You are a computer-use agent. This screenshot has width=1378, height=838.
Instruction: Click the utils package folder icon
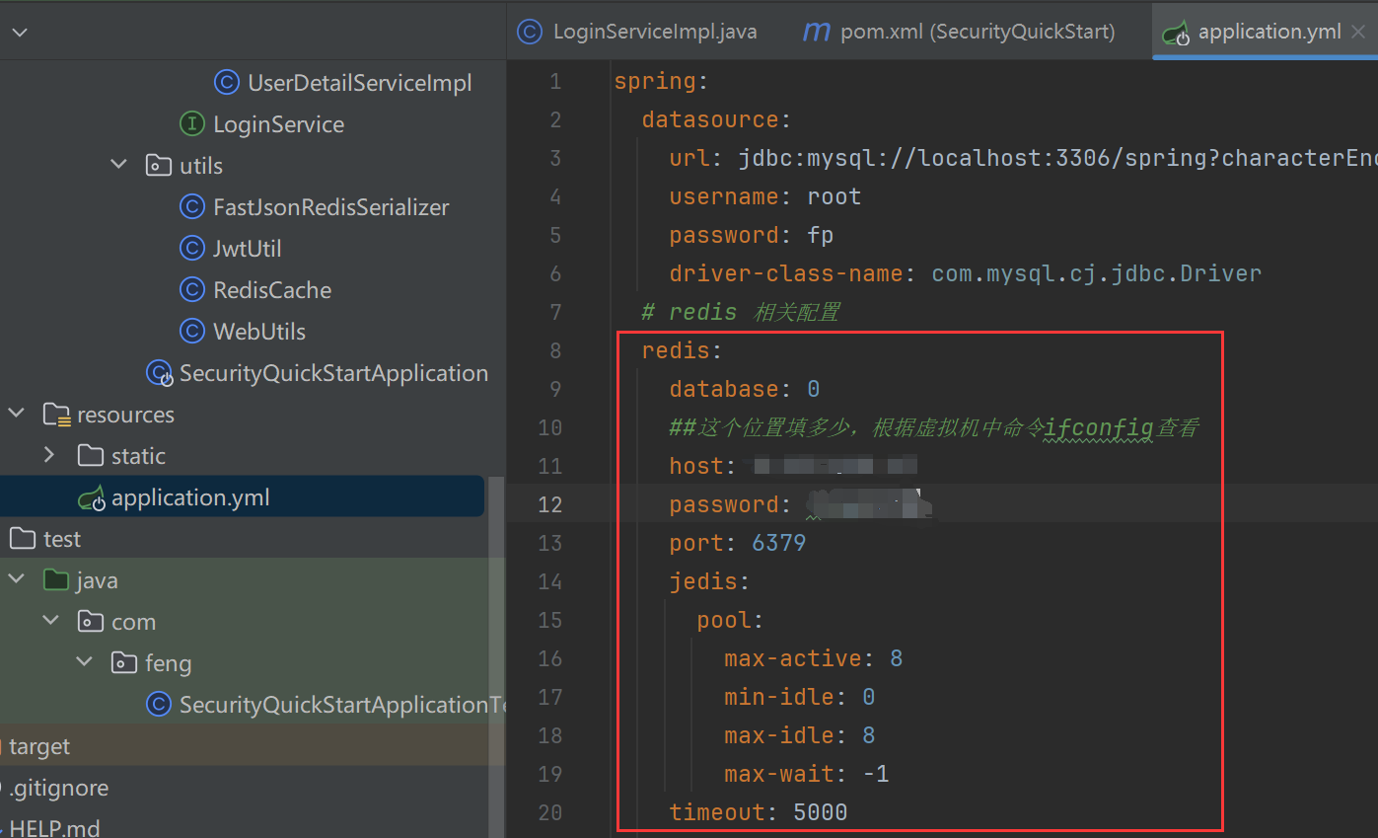158,165
